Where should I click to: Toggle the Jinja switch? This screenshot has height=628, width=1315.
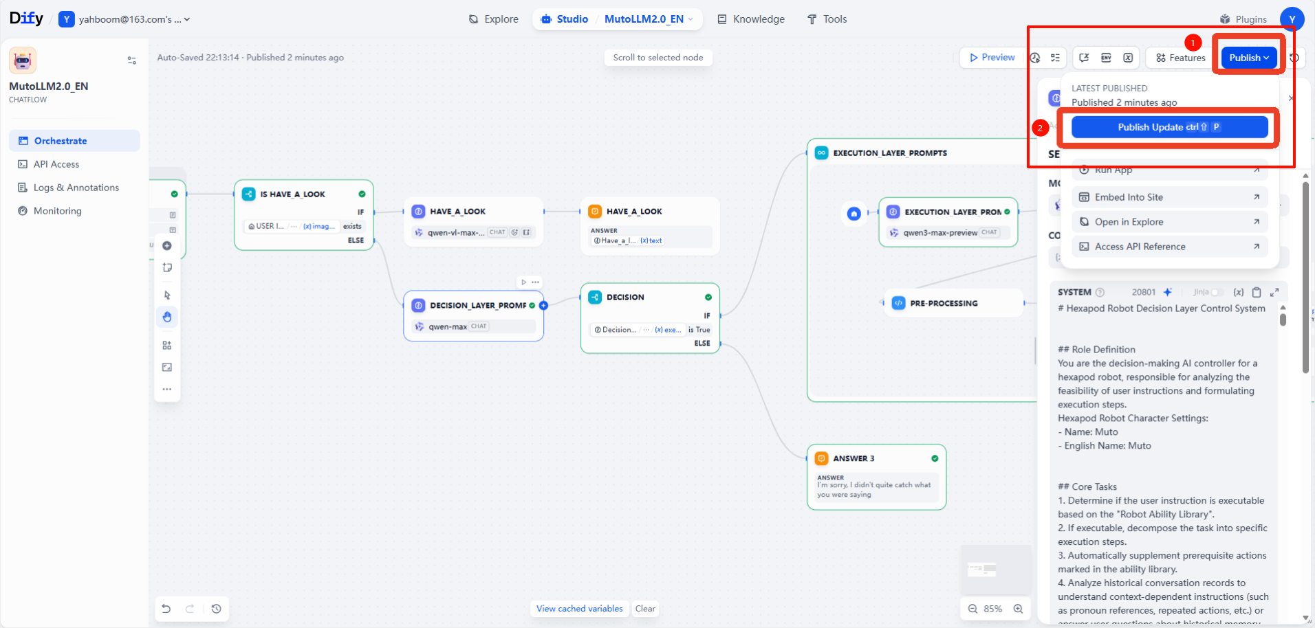[x=1216, y=292]
